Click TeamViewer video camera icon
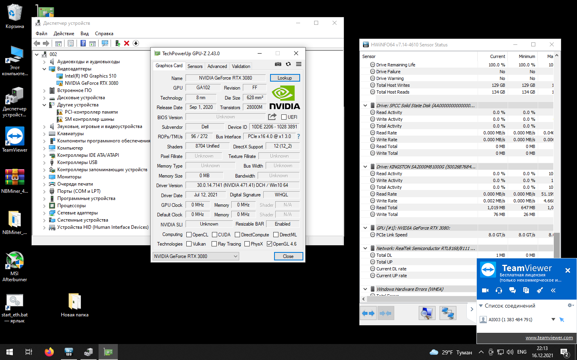This screenshot has width=577, height=360. click(x=485, y=290)
